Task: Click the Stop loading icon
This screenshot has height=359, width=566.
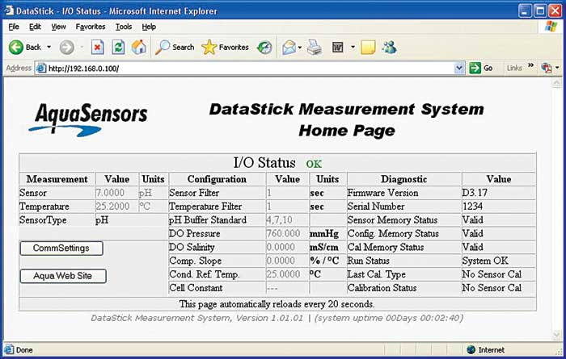Action: coord(97,47)
